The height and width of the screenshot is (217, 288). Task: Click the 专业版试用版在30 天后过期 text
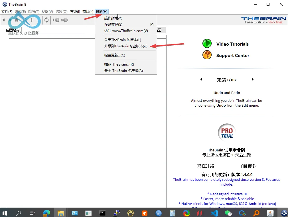(x=227, y=155)
